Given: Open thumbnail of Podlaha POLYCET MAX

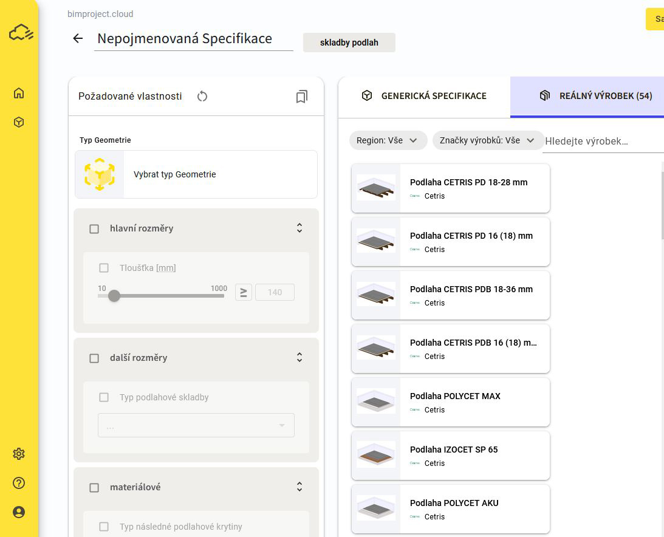Looking at the screenshot, I should click(376, 402).
